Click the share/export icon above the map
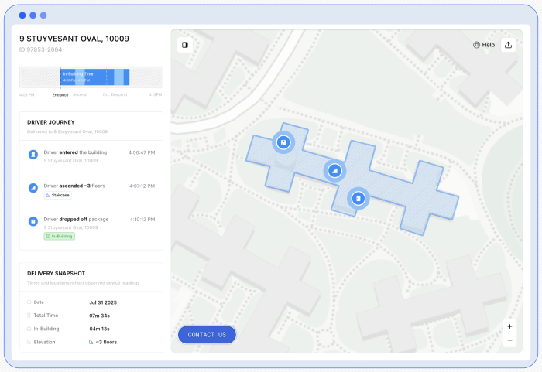This screenshot has width=542, height=372. coord(509,45)
